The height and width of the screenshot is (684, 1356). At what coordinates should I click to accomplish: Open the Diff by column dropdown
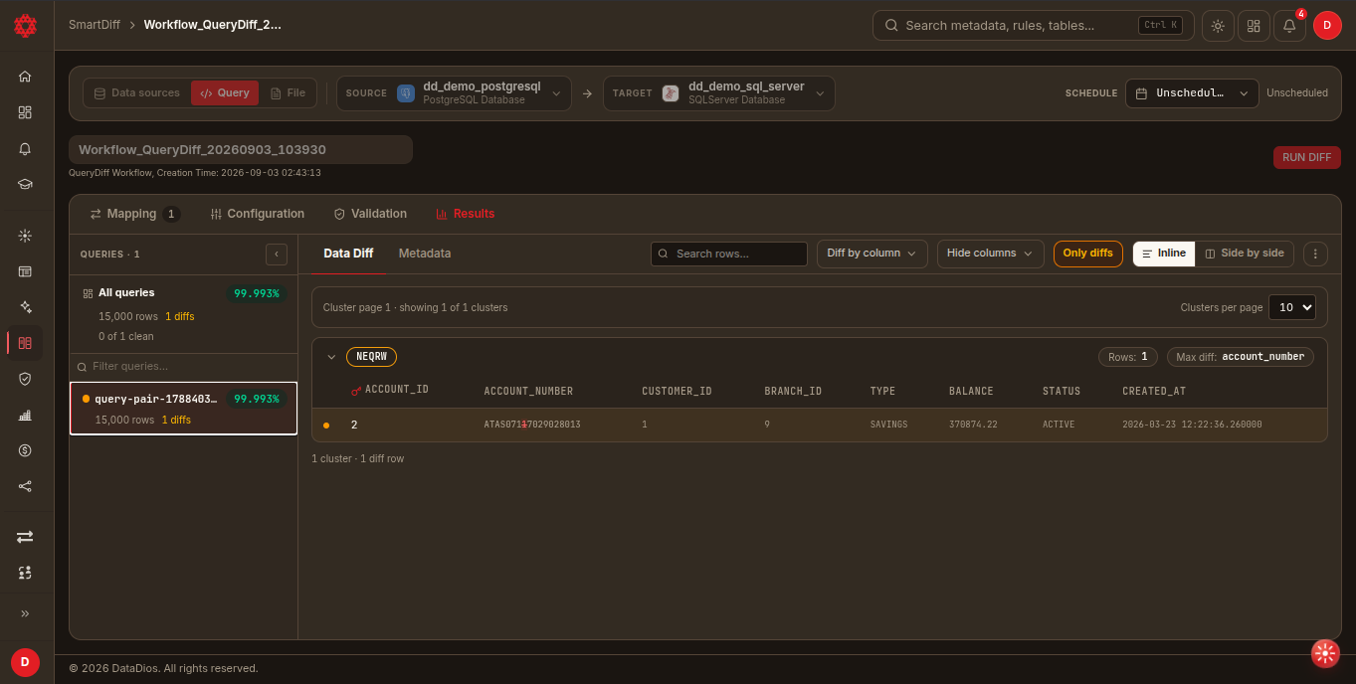tap(872, 254)
